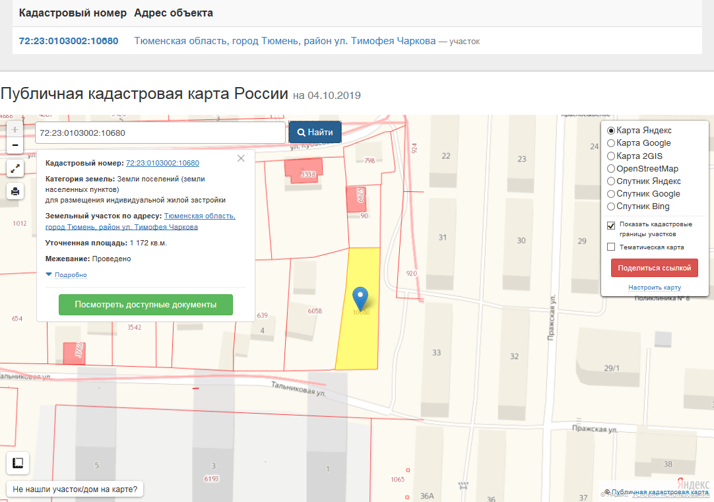Click building number 32 on map
This screenshot has height=502, width=714.
click(x=514, y=356)
